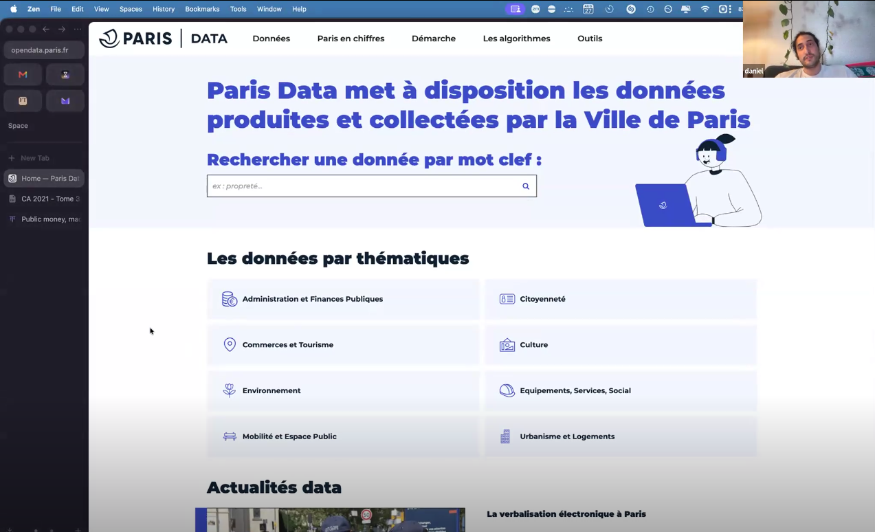
Task: Click the Paris Data logo
Action: point(164,38)
